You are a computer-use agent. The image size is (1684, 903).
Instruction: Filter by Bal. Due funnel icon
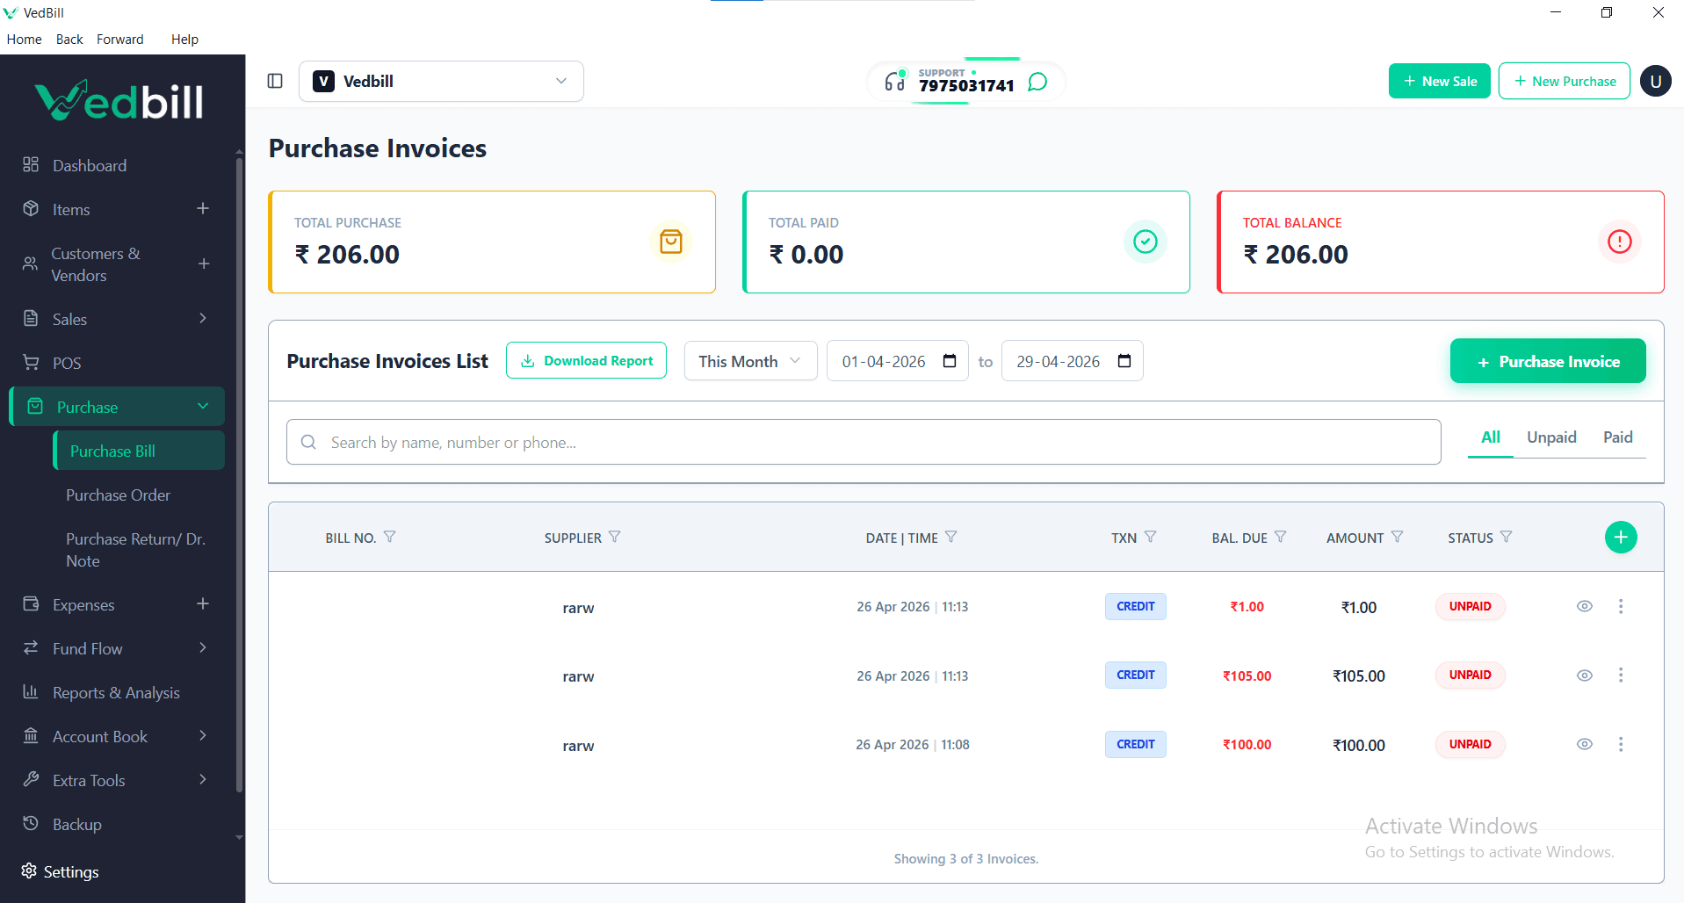point(1281,537)
